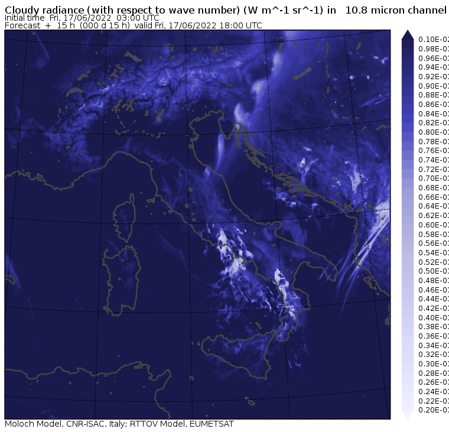
Task: Select the 0.58E-03 colorbar label
Action: click(x=434, y=234)
